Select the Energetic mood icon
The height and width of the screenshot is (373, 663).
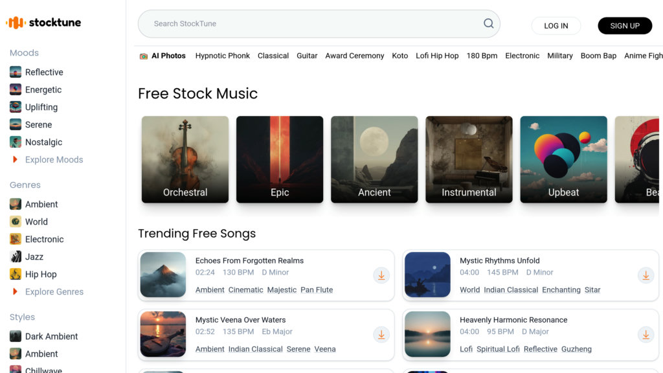pos(15,89)
